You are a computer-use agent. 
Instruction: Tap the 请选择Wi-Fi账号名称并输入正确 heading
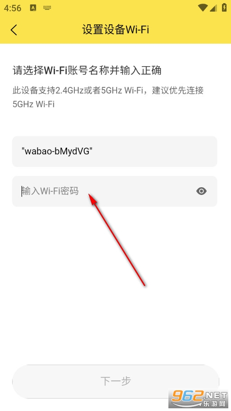click(87, 71)
